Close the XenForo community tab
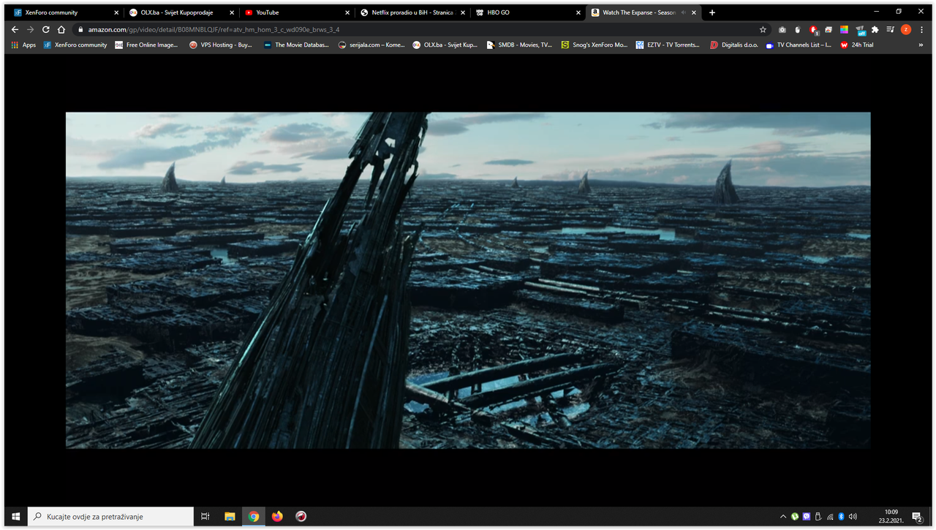 coord(116,12)
